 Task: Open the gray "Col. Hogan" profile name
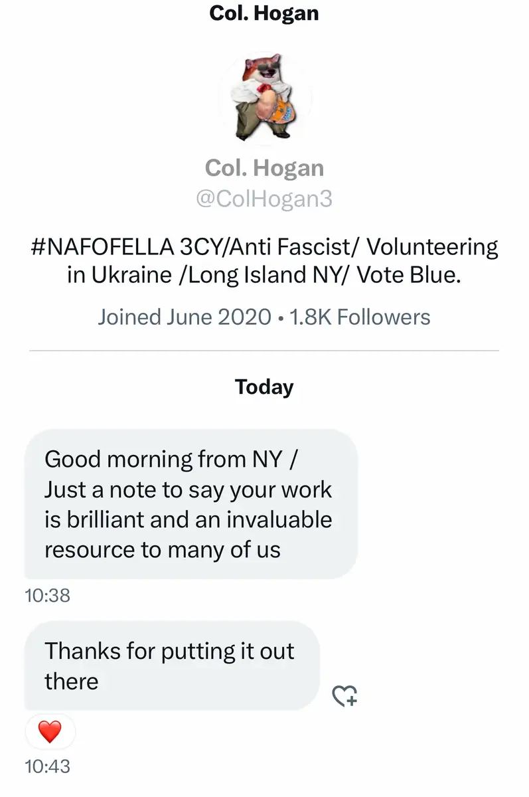tap(264, 167)
